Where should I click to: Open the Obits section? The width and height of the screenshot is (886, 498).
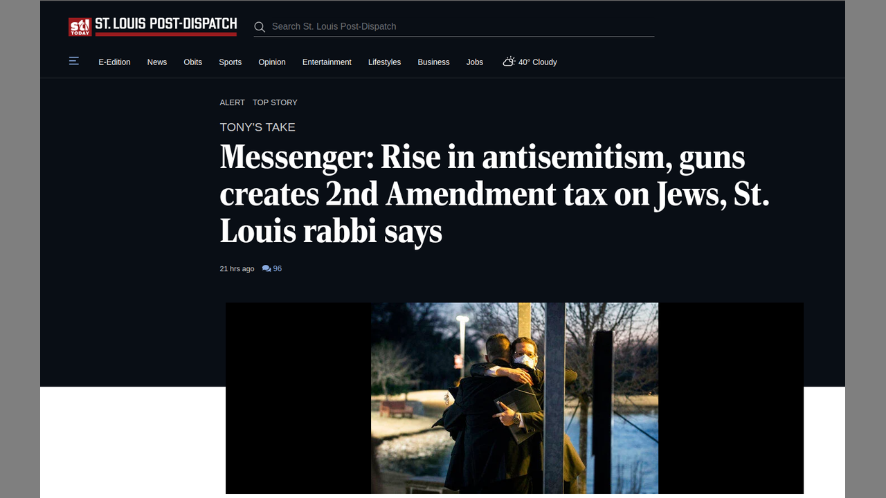click(193, 62)
